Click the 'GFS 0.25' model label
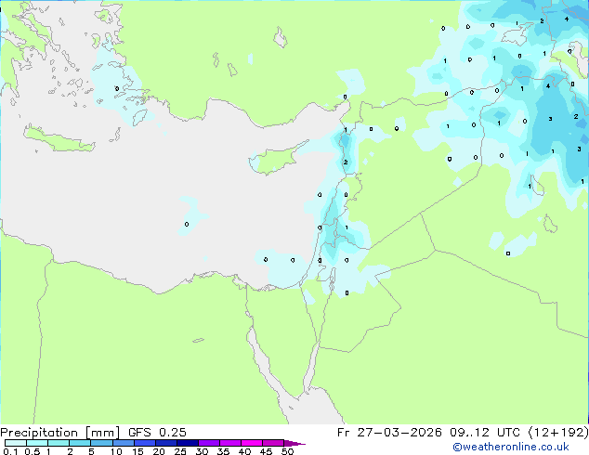Image resolution: width=589 pixels, height=455 pixels. [x=157, y=433]
